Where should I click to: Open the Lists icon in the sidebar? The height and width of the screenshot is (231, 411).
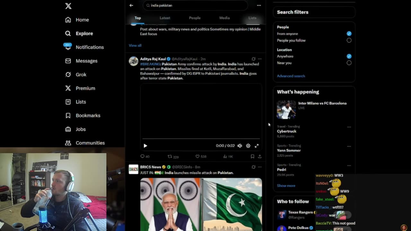click(68, 102)
